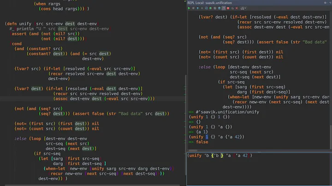Open the clj REPL type dropdown
Screen dimensions: 332x186
click(x=243, y=8)
